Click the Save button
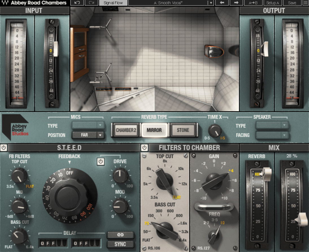The height and width of the screenshot is (252, 309). click(292, 3)
